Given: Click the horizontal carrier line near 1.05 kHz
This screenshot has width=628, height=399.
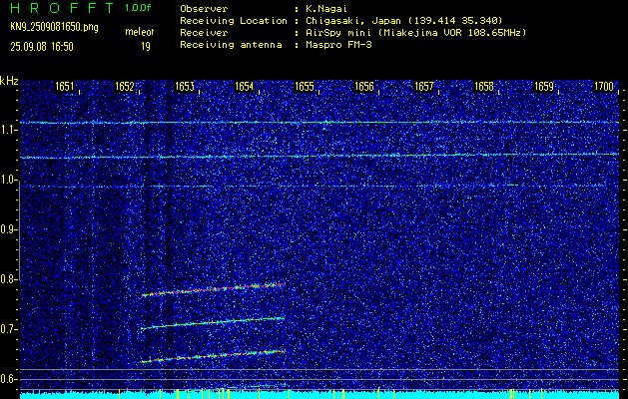Looking at the screenshot, I should 319,156.
